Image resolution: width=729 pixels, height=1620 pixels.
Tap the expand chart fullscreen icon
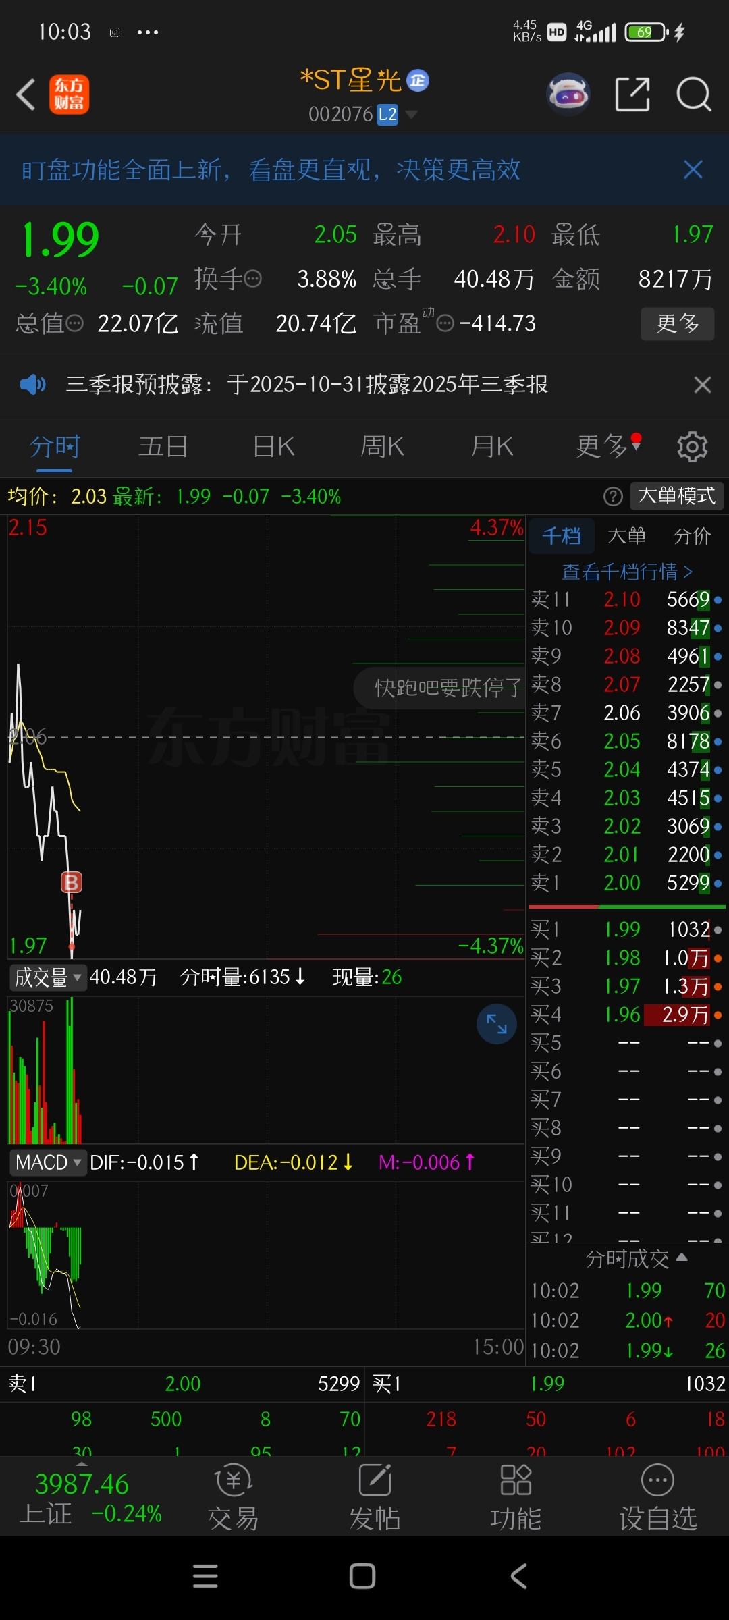coord(497,1024)
